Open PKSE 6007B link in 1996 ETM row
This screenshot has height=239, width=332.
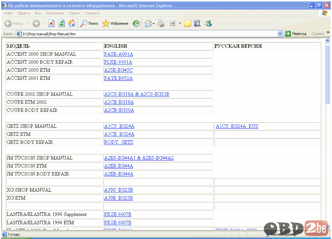click(118, 222)
